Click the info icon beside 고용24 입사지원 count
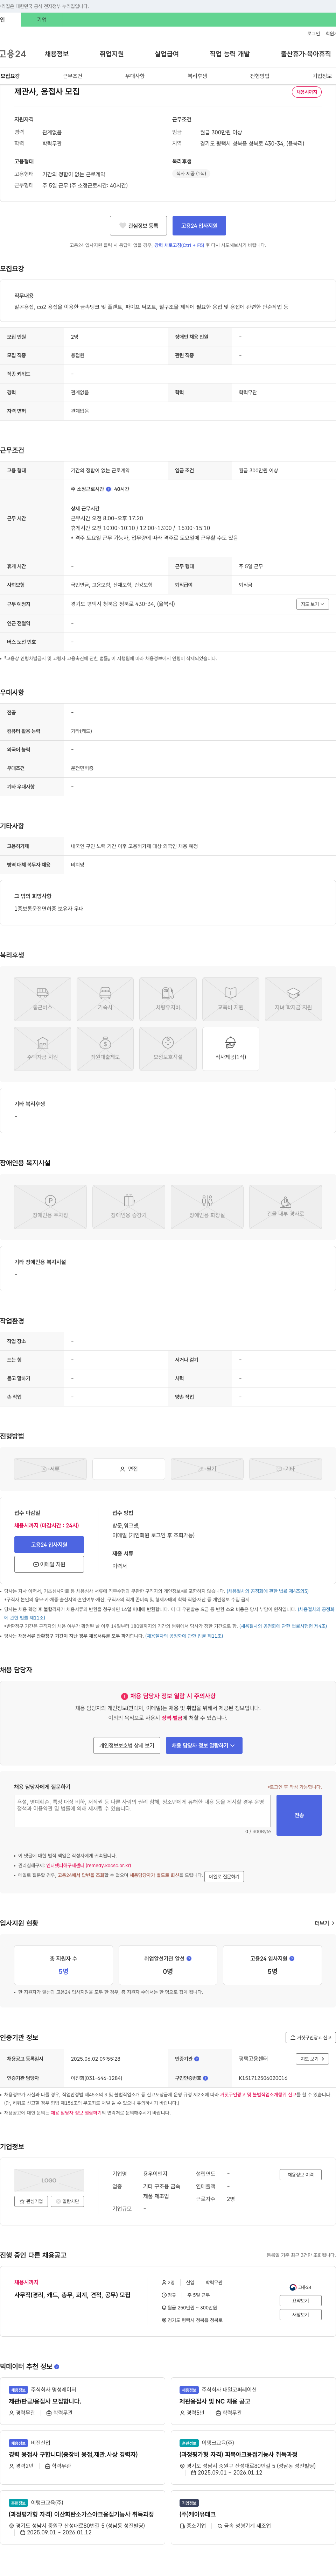Screen dimensions: 336x2576 point(292,1958)
